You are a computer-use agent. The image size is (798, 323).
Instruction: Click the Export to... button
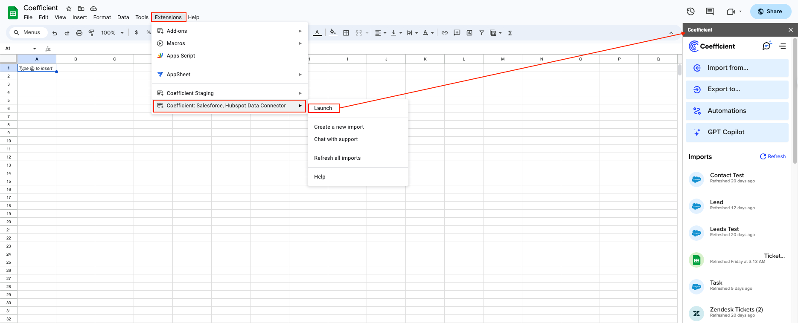tap(737, 89)
